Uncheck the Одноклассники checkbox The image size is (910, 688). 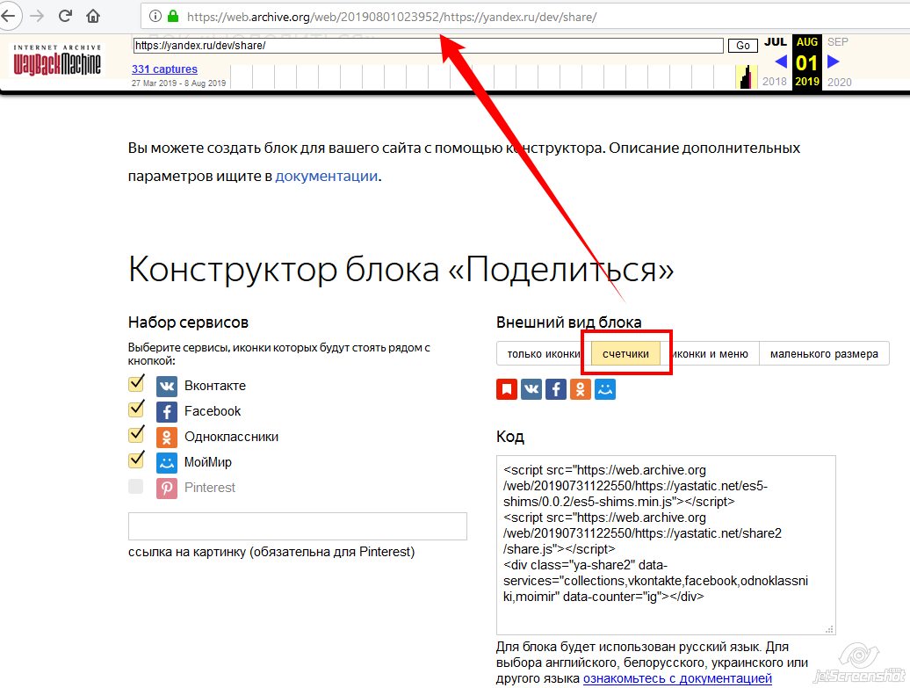pos(136,435)
